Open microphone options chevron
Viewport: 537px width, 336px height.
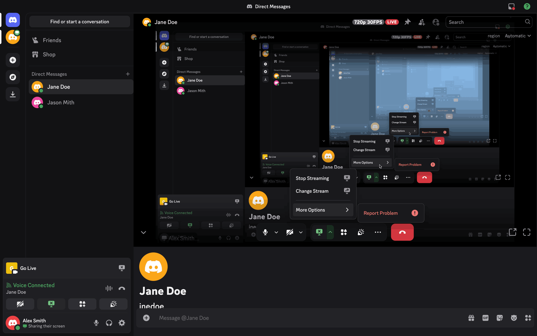tap(276, 232)
